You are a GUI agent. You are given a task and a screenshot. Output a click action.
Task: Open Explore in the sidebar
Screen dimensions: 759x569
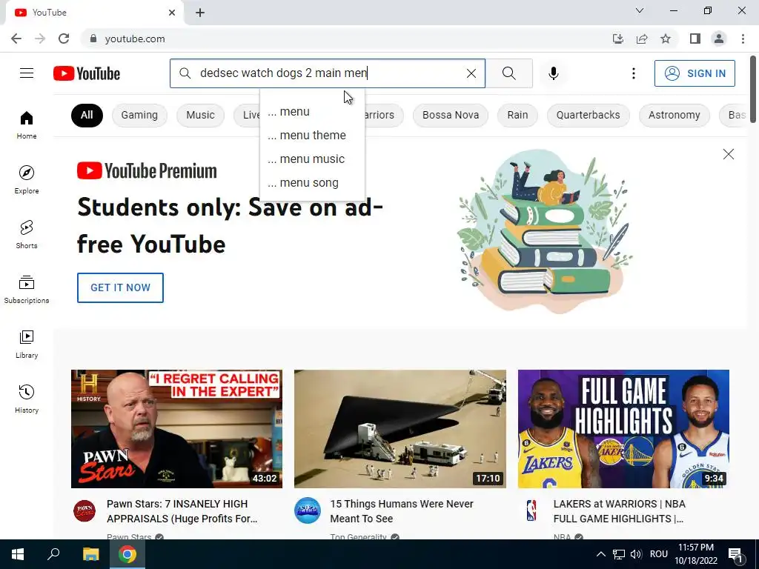pyautogui.click(x=27, y=179)
